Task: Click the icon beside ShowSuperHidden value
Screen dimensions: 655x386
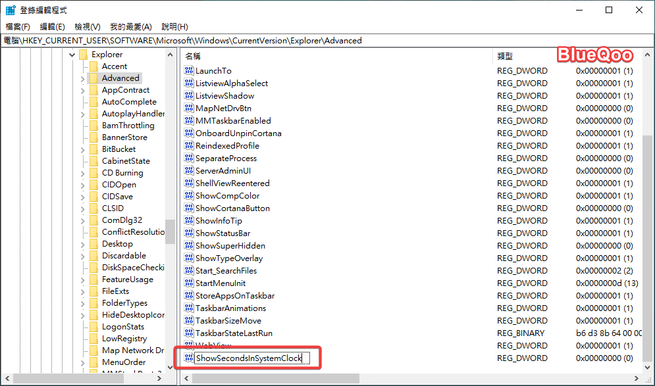Action: (189, 246)
